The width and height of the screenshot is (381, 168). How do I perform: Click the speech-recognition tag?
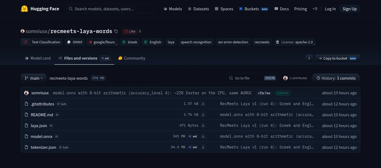196,42
